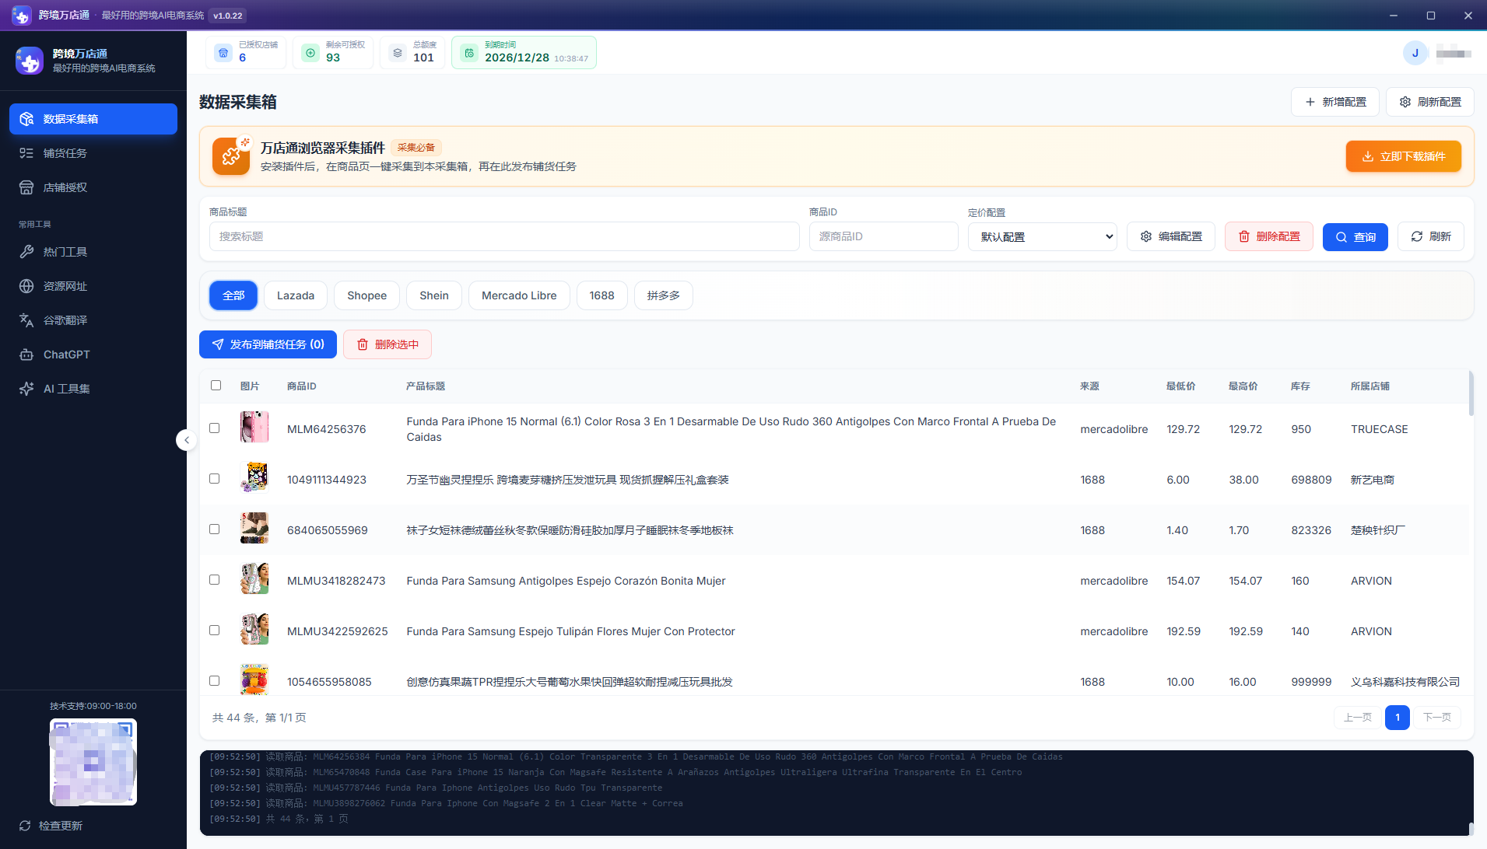Click 编辑配置 button
This screenshot has width=1487, height=849.
pyautogui.click(x=1171, y=236)
